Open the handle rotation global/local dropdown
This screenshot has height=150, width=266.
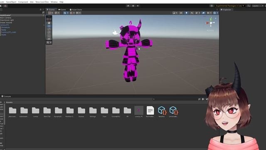click(57, 13)
